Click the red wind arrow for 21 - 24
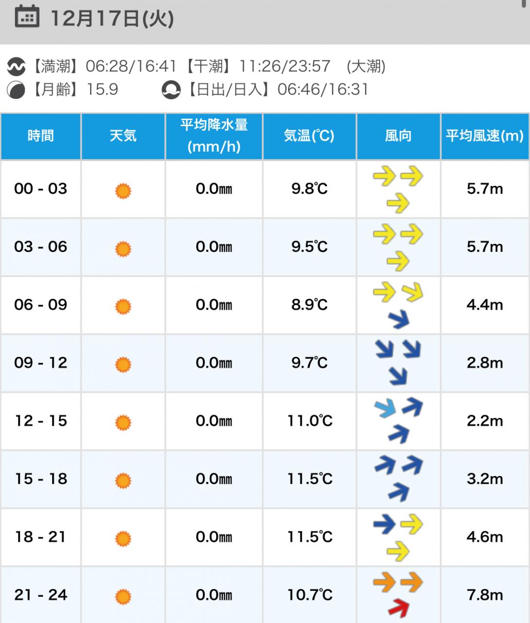This screenshot has height=623, width=530. coord(399,608)
